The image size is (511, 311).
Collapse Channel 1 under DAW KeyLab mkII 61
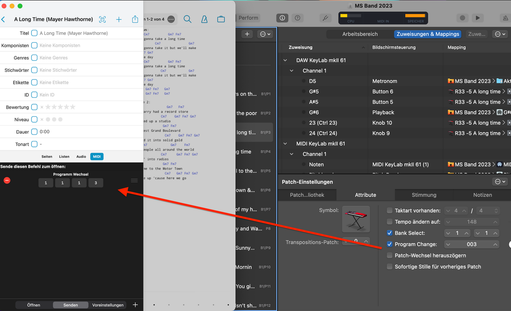point(292,71)
